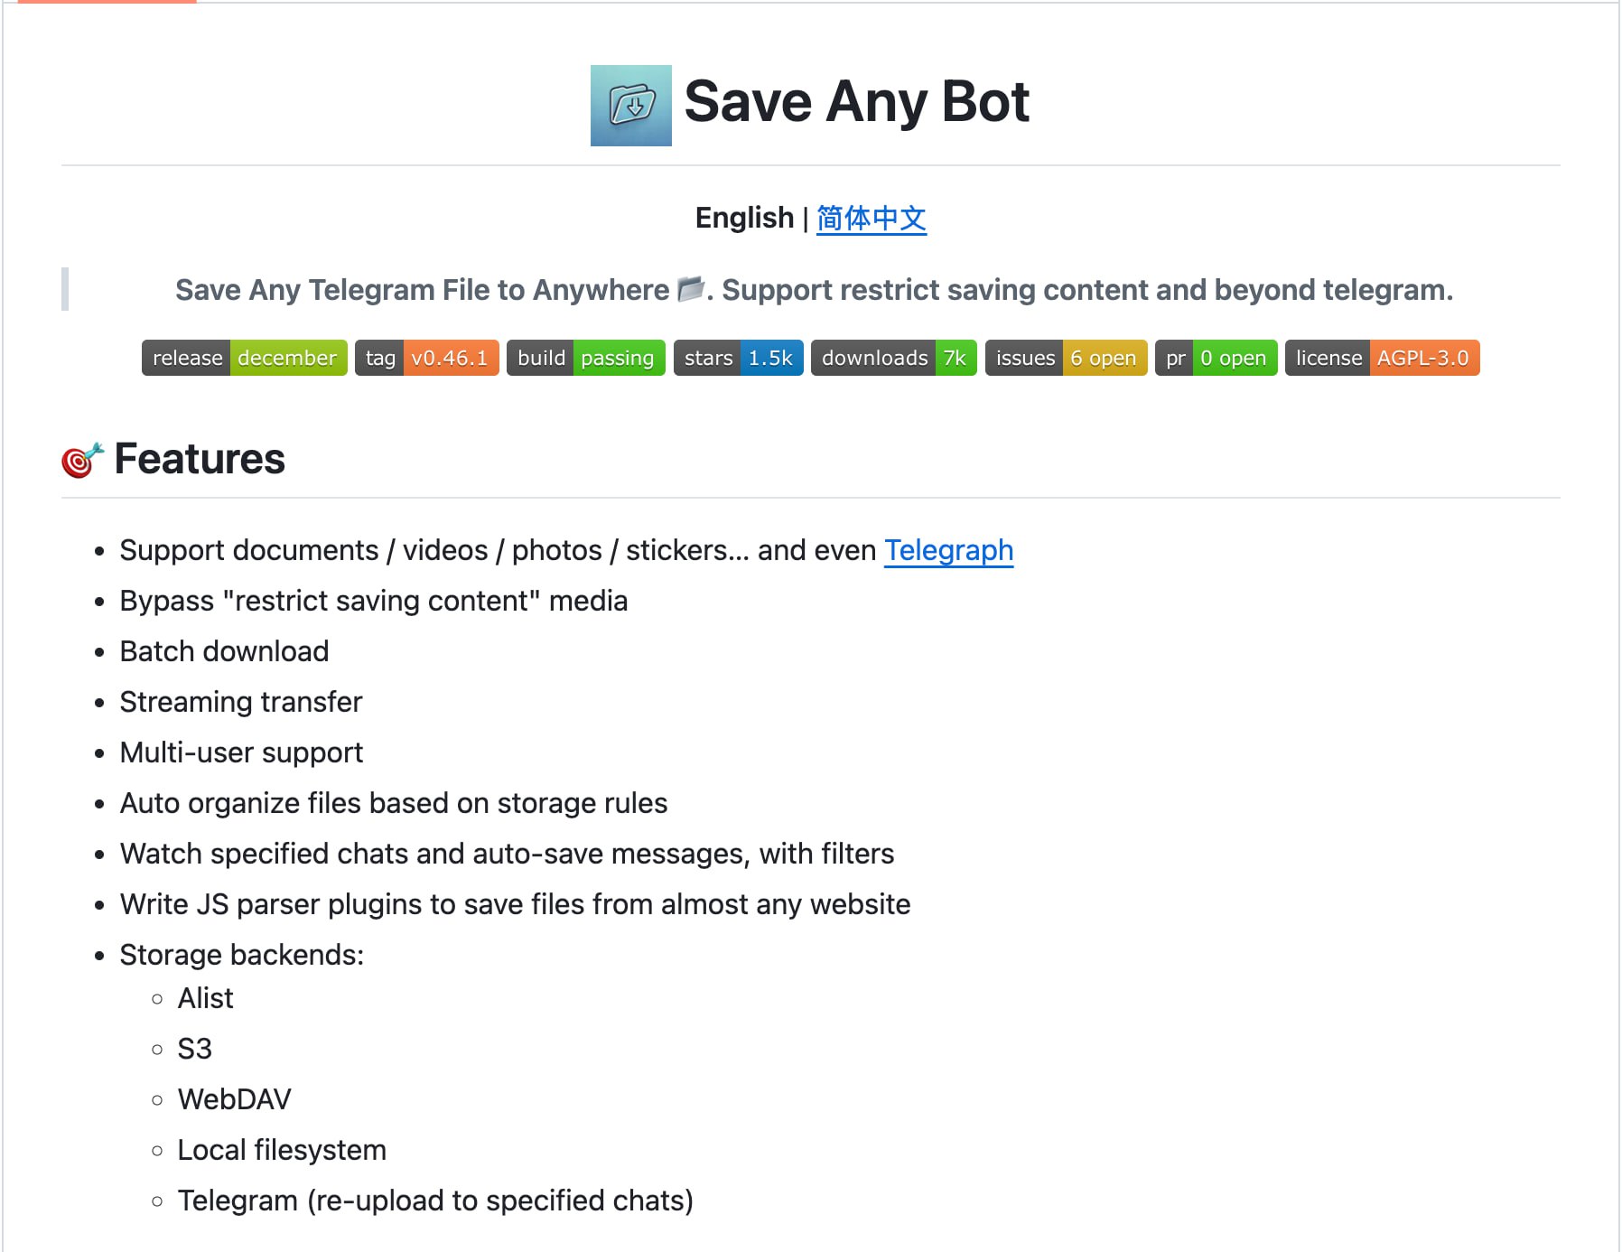Open the stars 1.5k badge

[738, 358]
